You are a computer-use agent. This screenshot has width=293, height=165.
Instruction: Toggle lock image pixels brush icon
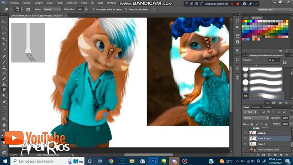pyautogui.click(x=257, y=124)
